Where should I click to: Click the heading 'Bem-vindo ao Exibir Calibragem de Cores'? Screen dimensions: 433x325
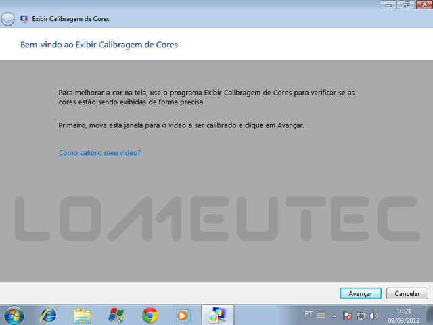[99, 45]
